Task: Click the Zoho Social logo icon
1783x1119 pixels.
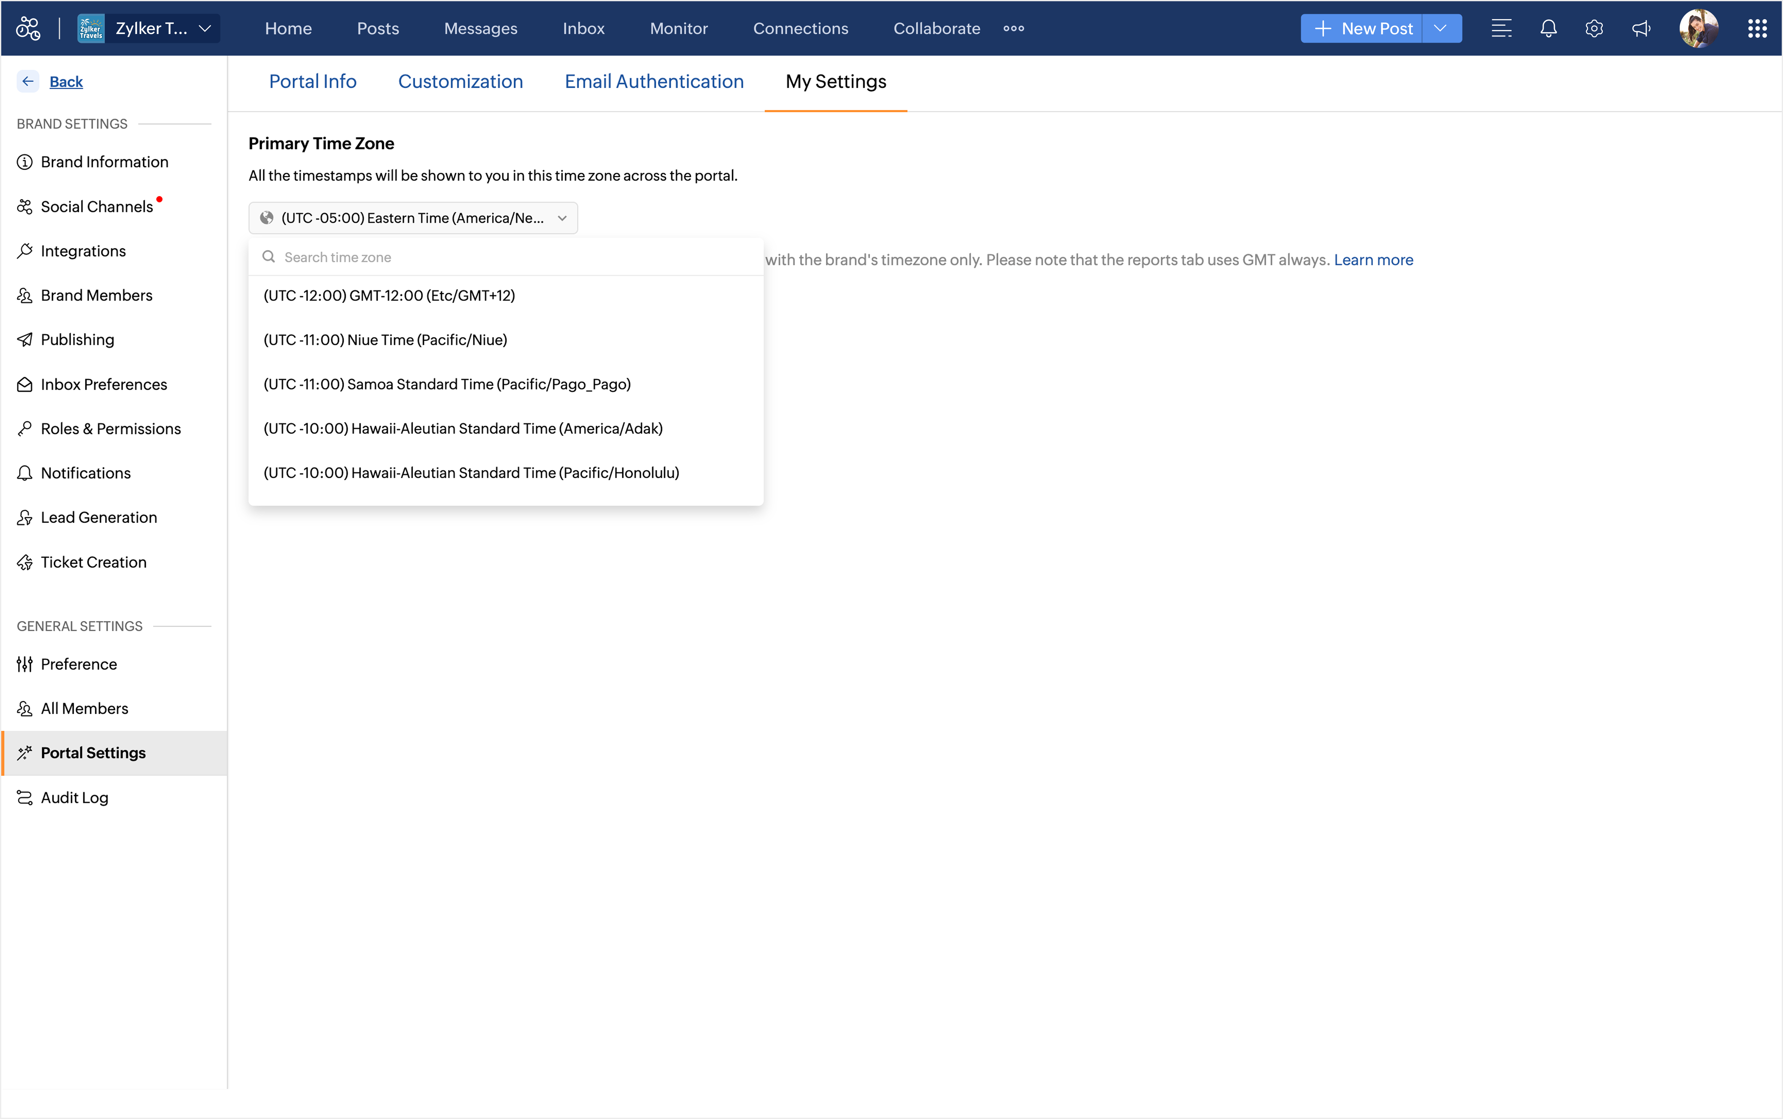Action: pos(28,28)
